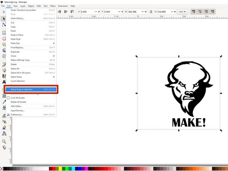The width and height of the screenshot is (228, 171).
Task: Pick the 3D box tool
Action: point(4,50)
